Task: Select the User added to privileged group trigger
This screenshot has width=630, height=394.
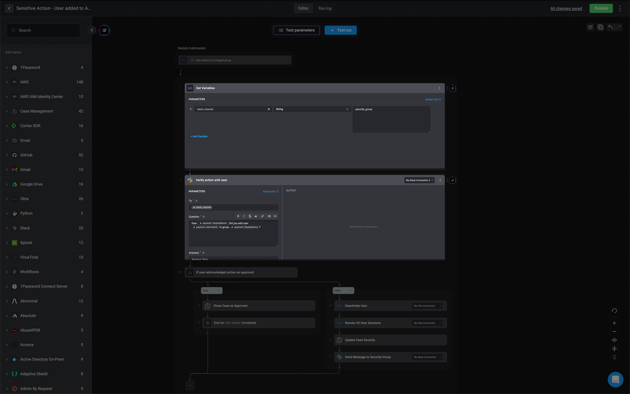Action: click(x=235, y=60)
